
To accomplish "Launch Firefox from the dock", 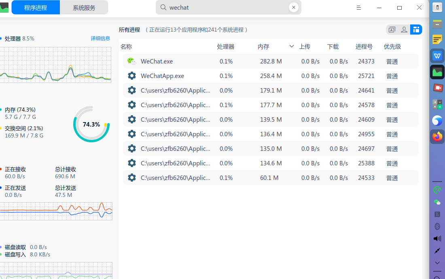I will [437, 137].
